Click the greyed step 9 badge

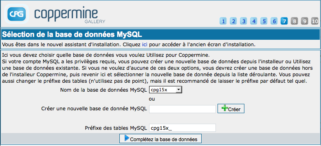pyautogui.click(x=305, y=21)
